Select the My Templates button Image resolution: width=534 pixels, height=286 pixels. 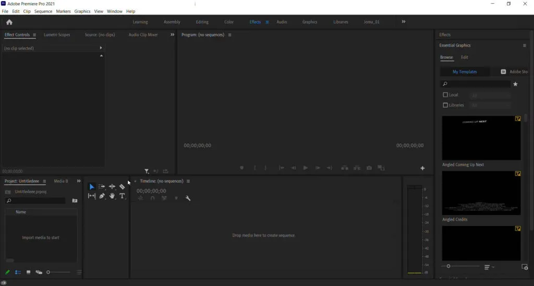click(x=465, y=71)
